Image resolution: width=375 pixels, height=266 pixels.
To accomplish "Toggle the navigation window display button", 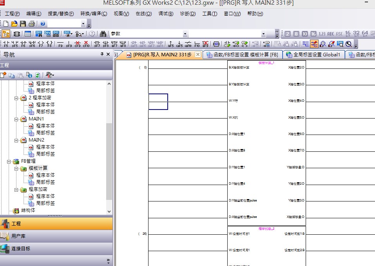I will (6, 34).
